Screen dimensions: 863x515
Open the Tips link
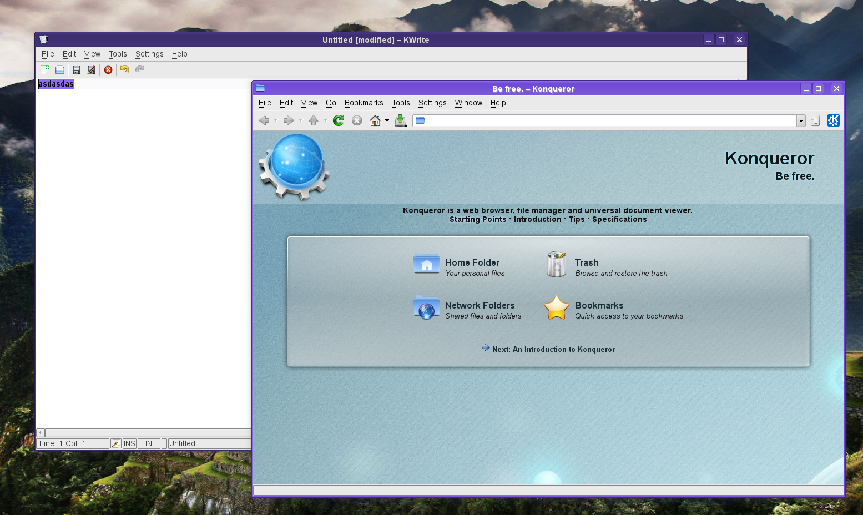[x=577, y=219]
